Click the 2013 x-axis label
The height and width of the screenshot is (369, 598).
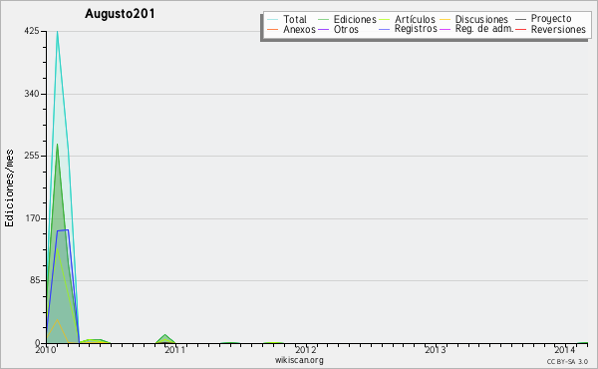pyautogui.click(x=436, y=349)
